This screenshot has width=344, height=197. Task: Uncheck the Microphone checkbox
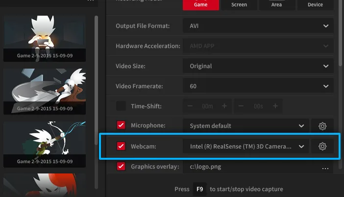coord(121,125)
